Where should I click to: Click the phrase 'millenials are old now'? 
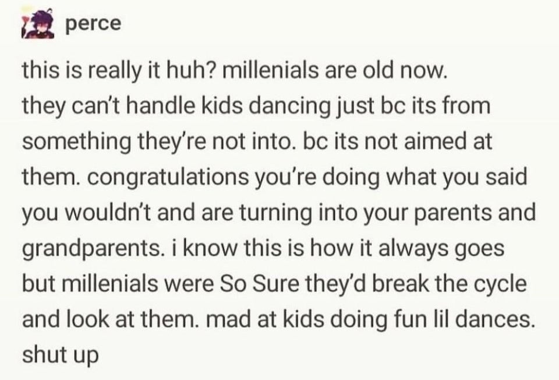(x=334, y=69)
